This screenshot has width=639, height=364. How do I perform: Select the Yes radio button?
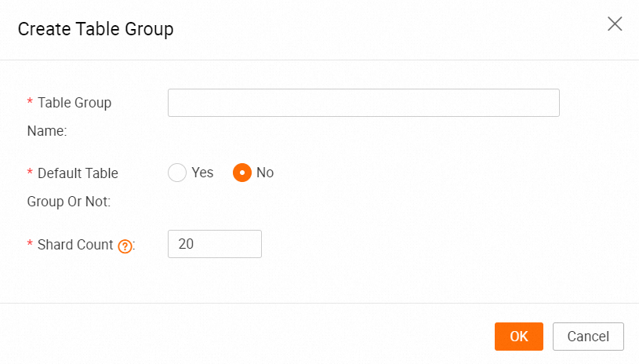click(177, 173)
